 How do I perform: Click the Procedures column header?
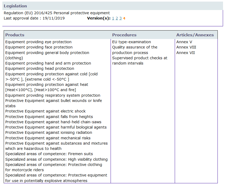(124, 35)
